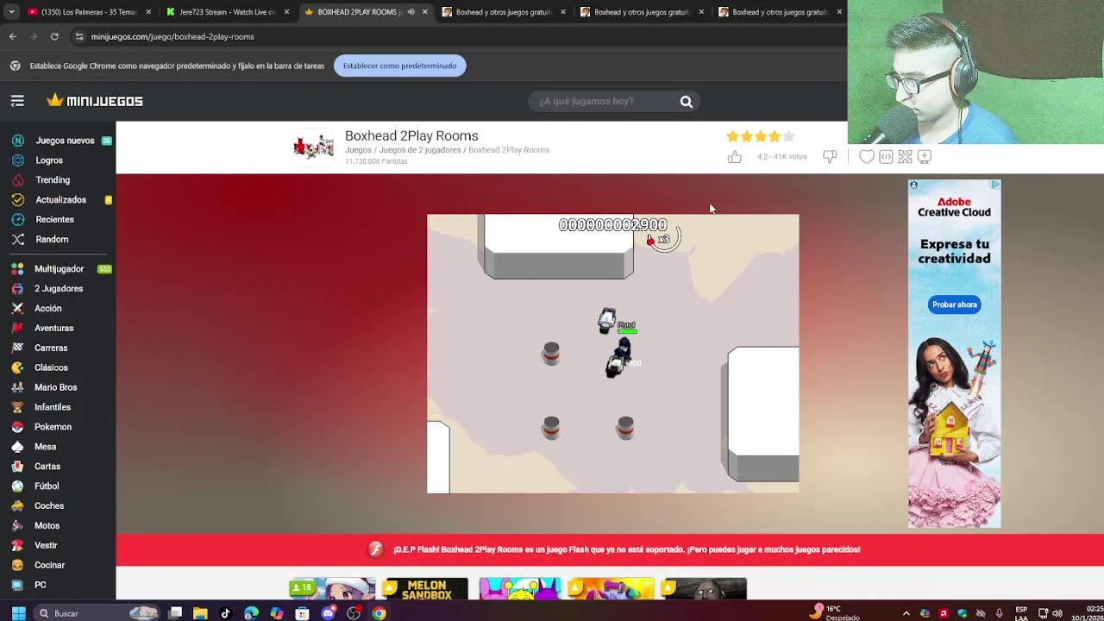This screenshot has height=621, width=1104.
Task: Go back using browser back arrow
Action: coord(13,36)
